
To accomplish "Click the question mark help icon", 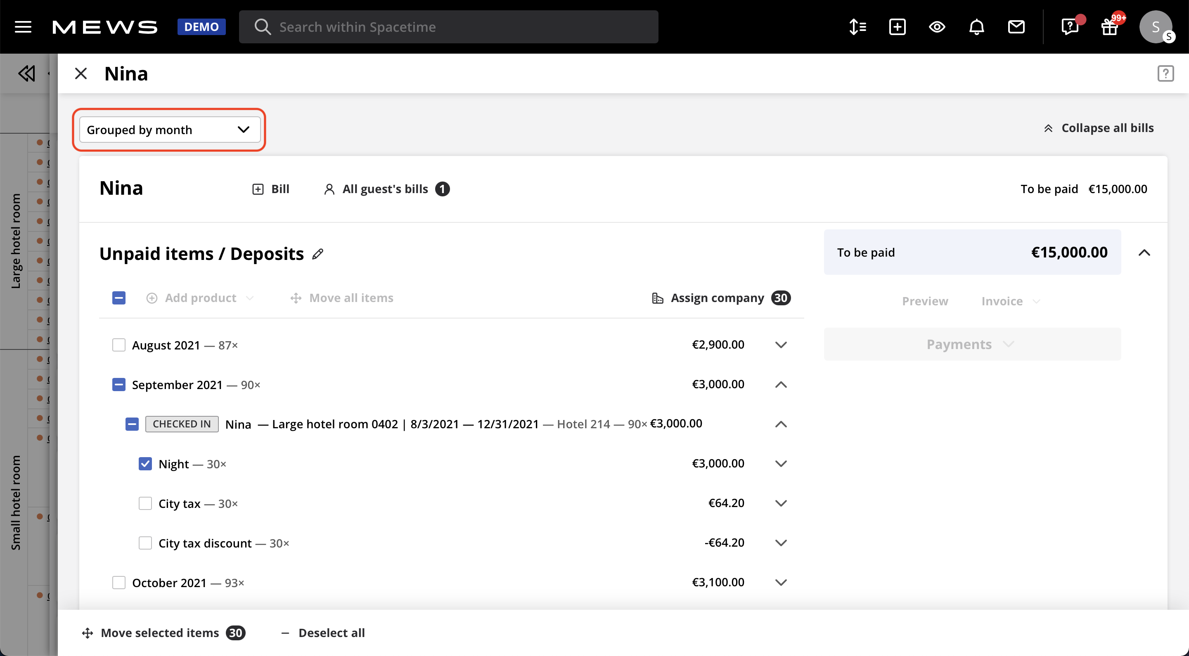I will click(1165, 73).
